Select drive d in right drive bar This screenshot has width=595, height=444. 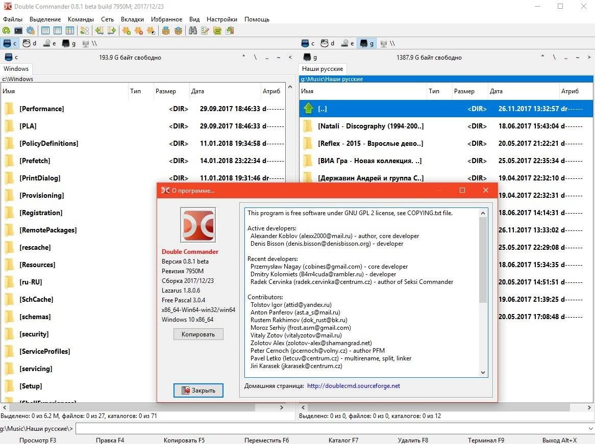click(x=328, y=44)
